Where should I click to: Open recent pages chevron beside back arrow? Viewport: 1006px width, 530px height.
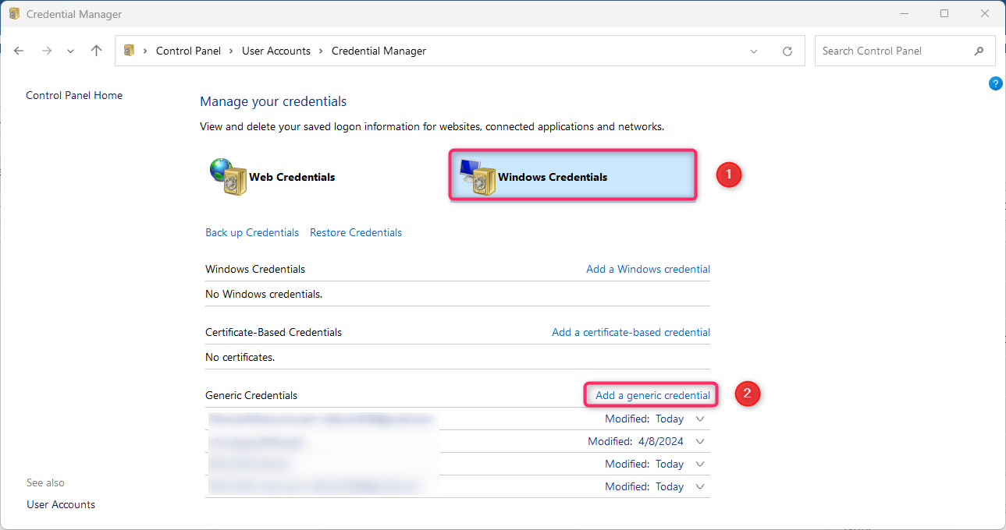point(70,51)
